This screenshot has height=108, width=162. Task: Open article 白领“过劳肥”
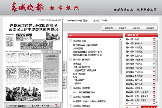(80, 74)
